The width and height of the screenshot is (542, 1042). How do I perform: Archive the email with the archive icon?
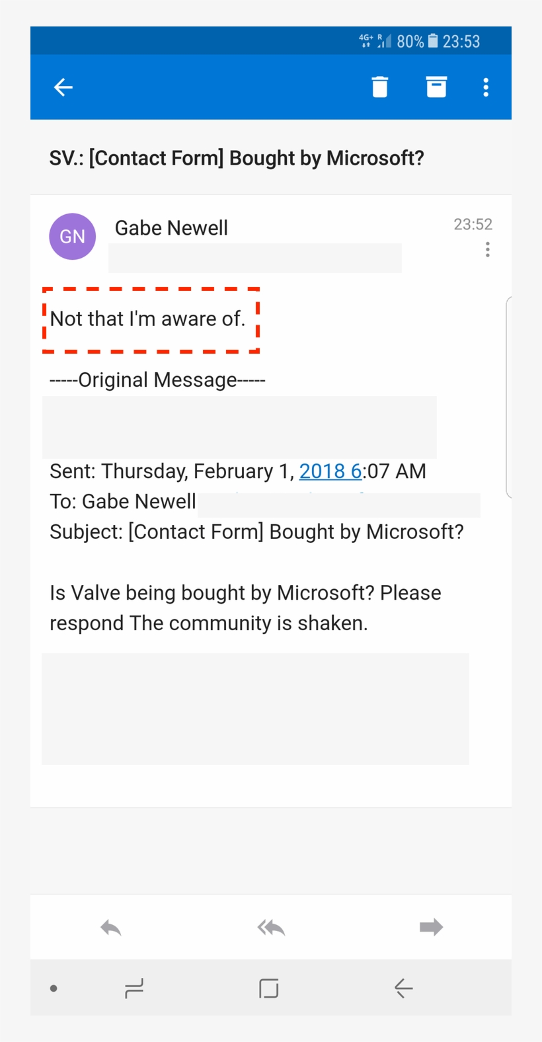coord(436,87)
